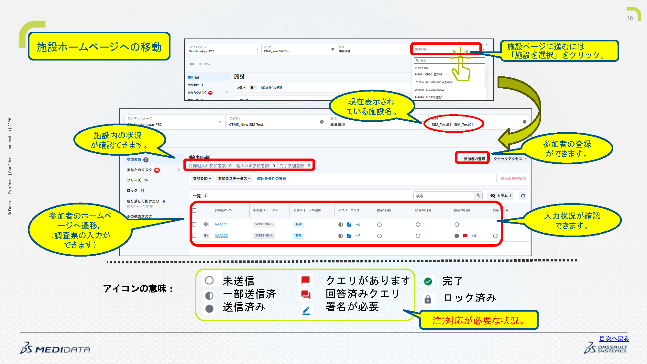
Task: Clear the CTMS_New SiM Test study on 参加者 page
Action: tap(322, 122)
